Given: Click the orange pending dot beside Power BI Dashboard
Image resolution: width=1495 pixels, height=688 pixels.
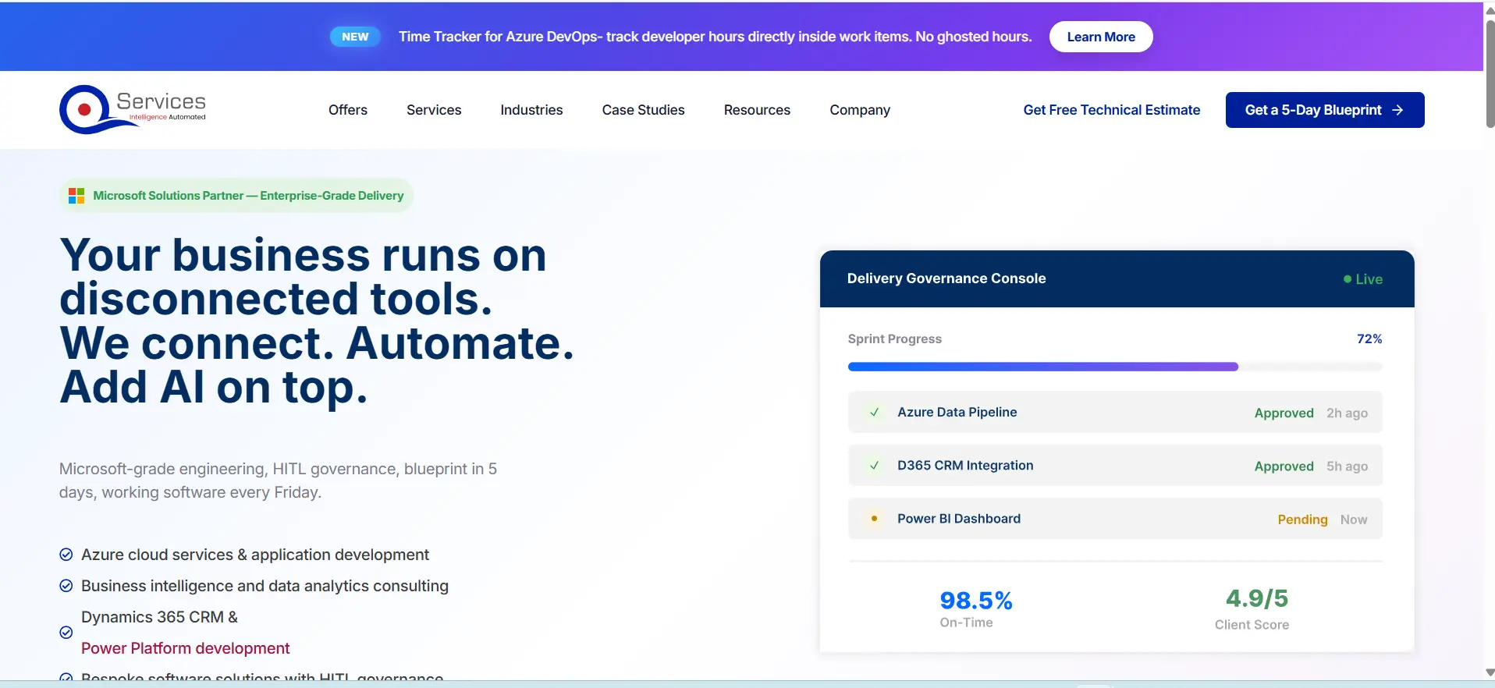Looking at the screenshot, I should [875, 518].
